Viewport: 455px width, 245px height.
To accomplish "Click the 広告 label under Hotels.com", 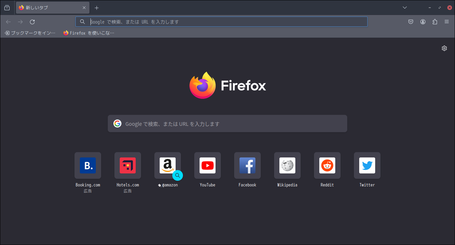I will tap(128, 191).
